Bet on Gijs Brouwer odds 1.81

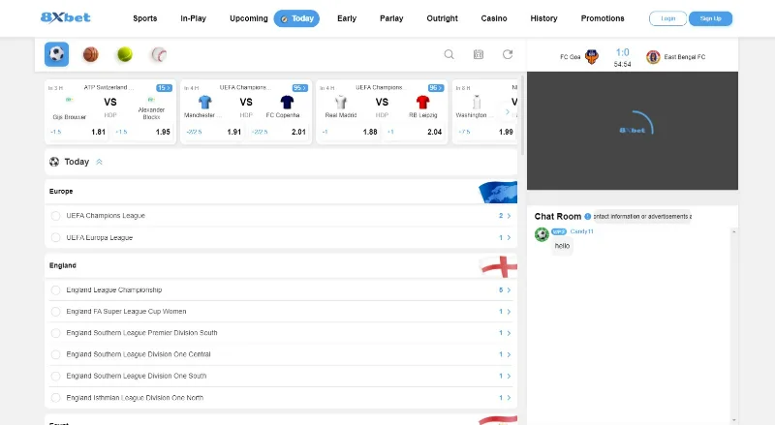[x=78, y=132]
